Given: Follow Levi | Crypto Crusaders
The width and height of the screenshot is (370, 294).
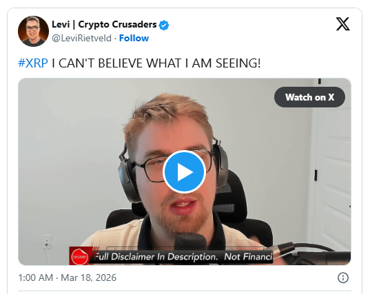Looking at the screenshot, I should pyautogui.click(x=134, y=38).
